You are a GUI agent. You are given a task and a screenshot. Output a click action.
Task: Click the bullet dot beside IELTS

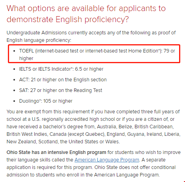[x=14, y=69]
